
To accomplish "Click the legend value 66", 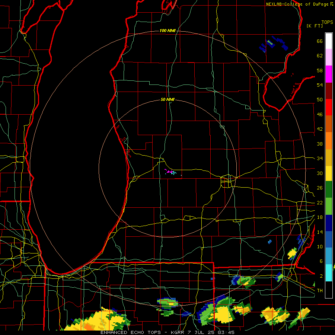I will coord(320,41).
